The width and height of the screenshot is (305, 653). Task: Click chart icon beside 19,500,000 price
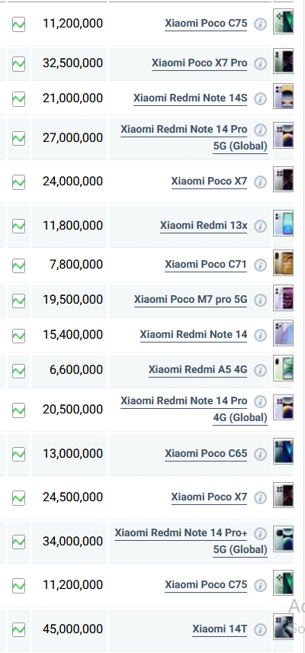pos(18,301)
